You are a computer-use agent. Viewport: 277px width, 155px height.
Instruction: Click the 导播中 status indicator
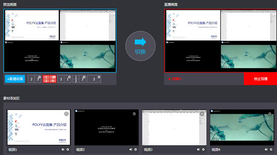[x=175, y=79]
